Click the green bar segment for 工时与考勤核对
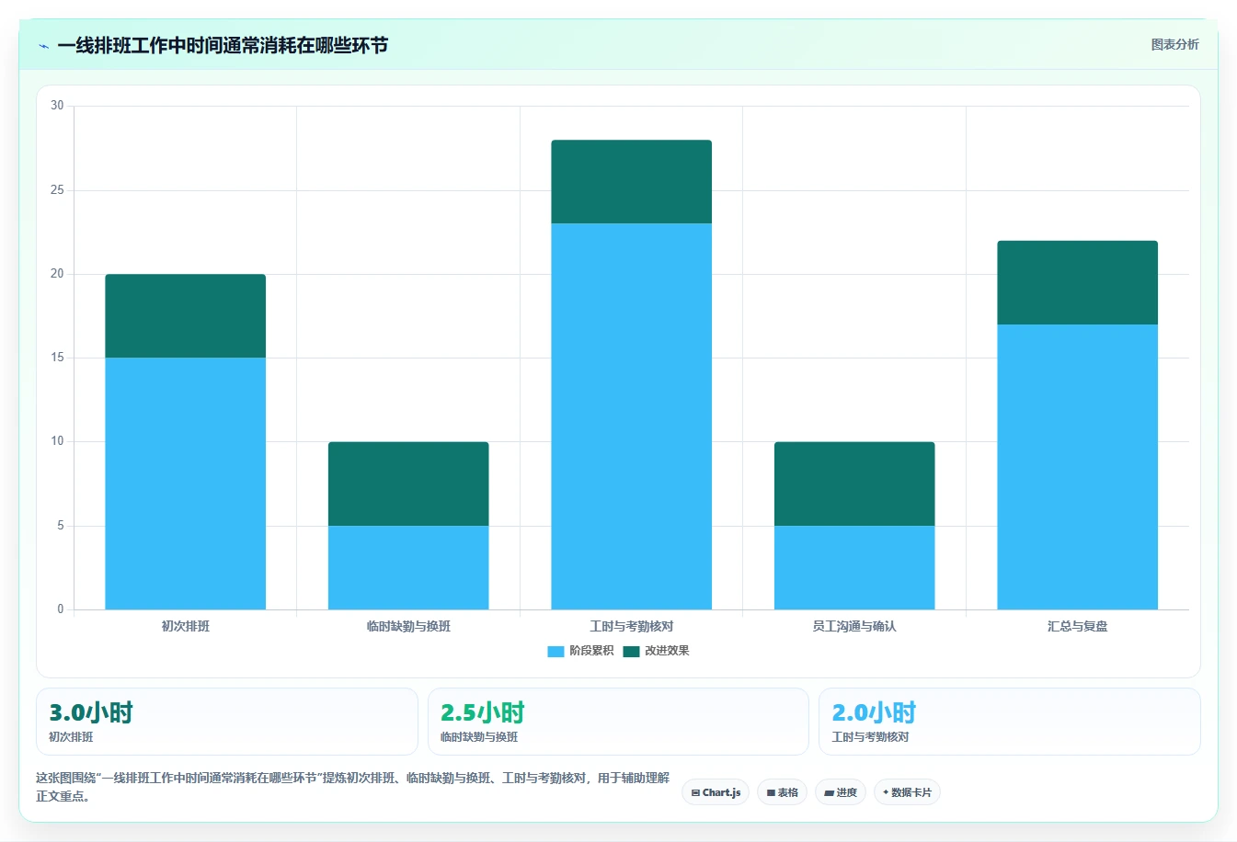This screenshot has width=1237, height=842. pos(632,182)
